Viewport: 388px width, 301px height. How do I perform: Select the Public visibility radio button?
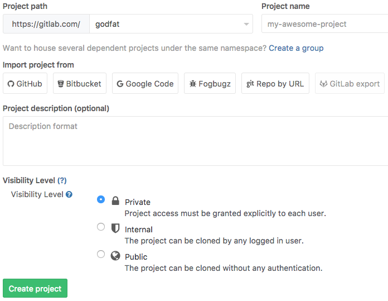click(x=101, y=254)
